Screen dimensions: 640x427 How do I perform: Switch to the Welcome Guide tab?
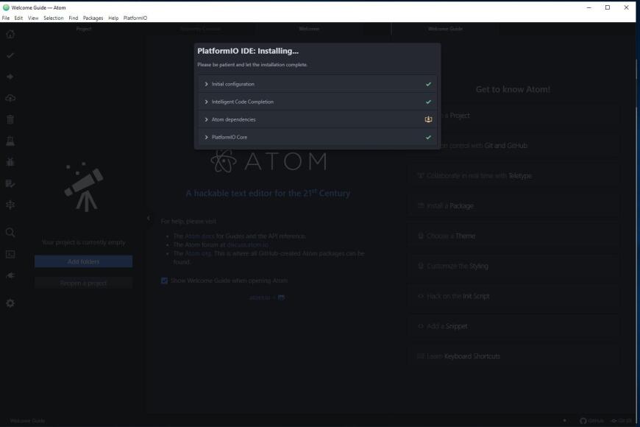[445, 29]
